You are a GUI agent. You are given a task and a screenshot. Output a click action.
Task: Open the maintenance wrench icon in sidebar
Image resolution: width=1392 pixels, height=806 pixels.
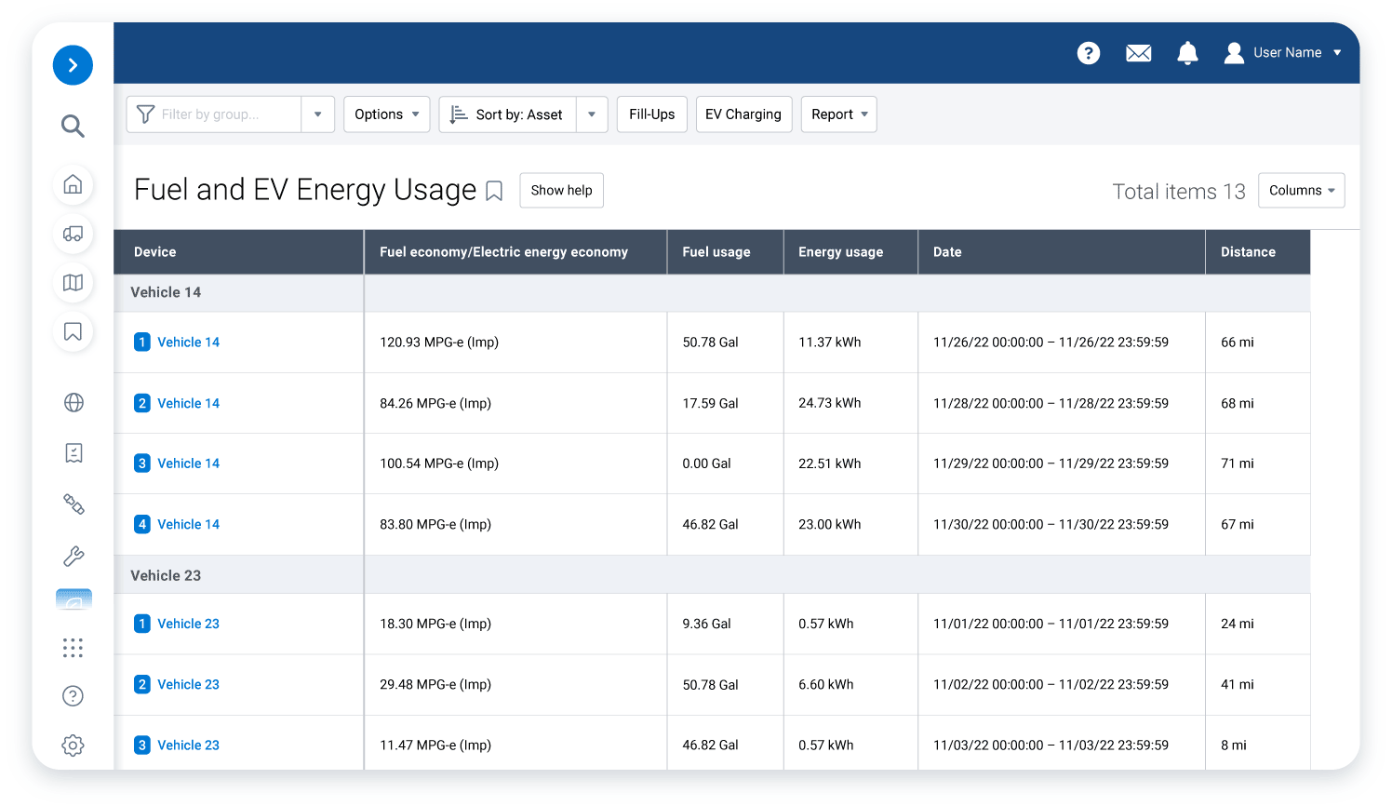click(73, 557)
